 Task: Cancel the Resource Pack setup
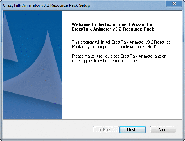coord(163,129)
